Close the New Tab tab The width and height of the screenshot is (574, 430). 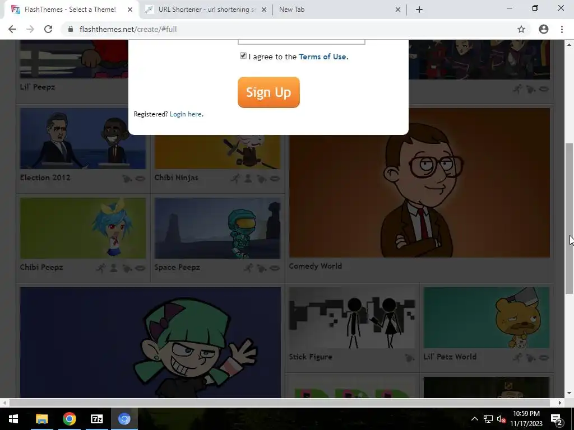pyautogui.click(x=398, y=10)
